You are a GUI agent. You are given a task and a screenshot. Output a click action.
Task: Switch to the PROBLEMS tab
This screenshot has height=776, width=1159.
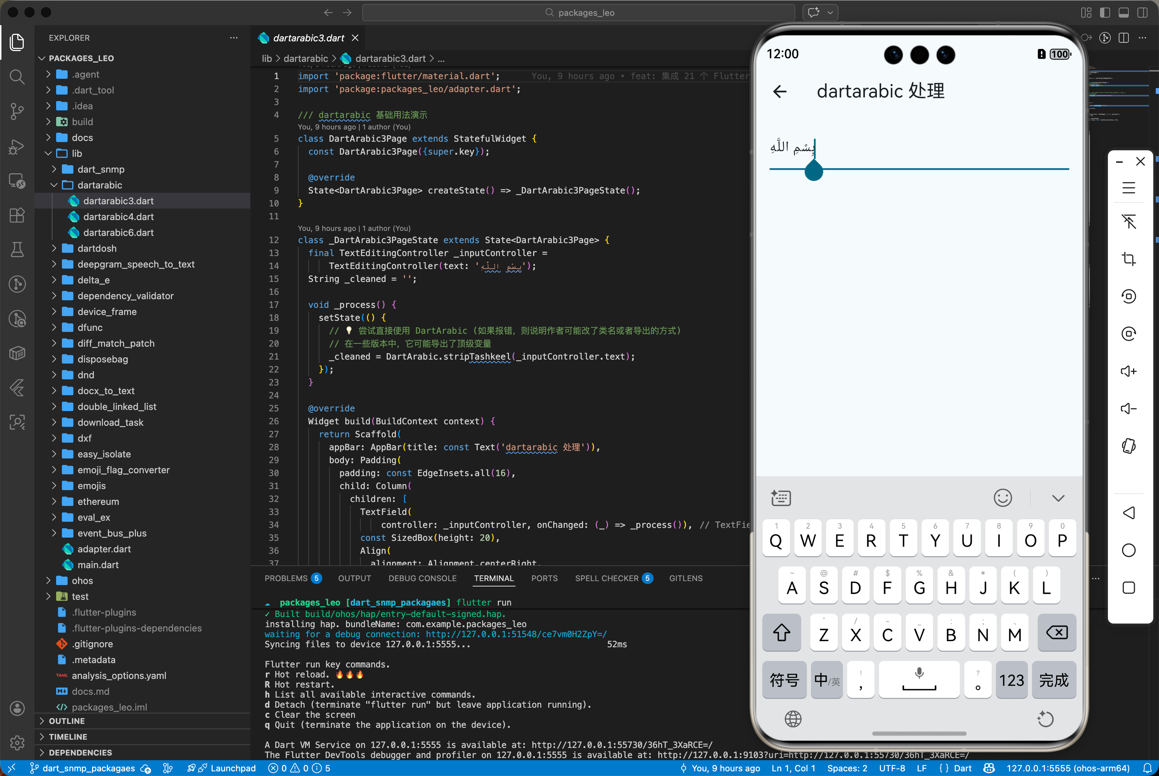[x=286, y=578]
